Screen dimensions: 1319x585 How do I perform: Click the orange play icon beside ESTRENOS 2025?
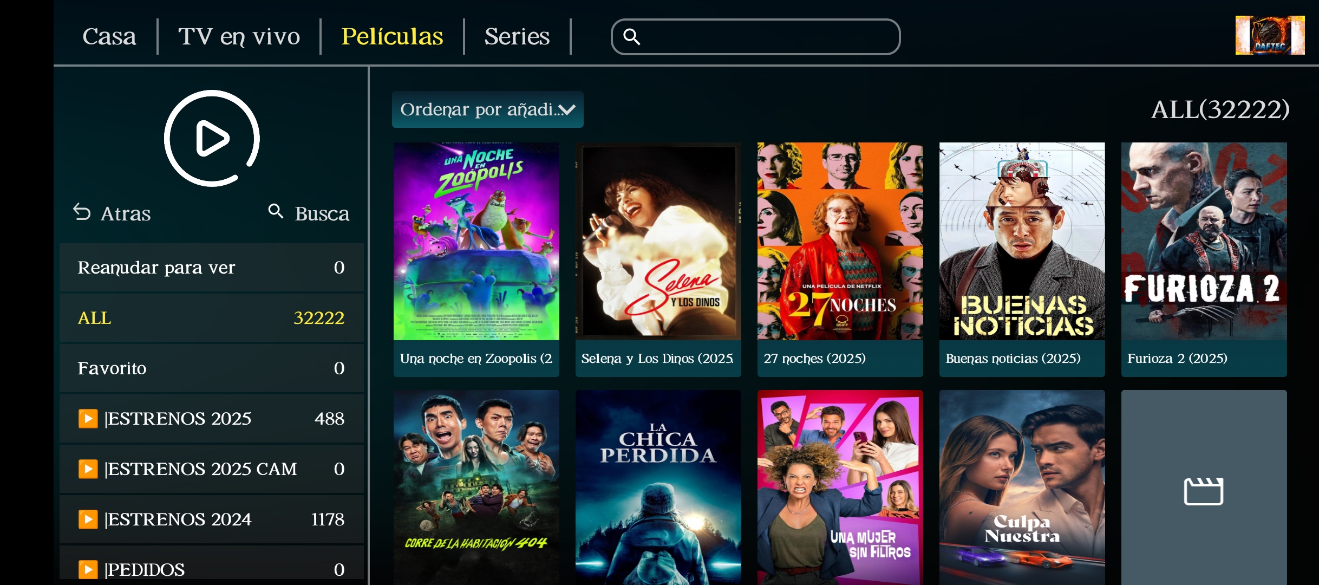(x=88, y=418)
